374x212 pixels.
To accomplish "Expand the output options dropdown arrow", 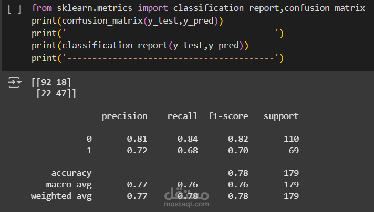I will point(19,82).
